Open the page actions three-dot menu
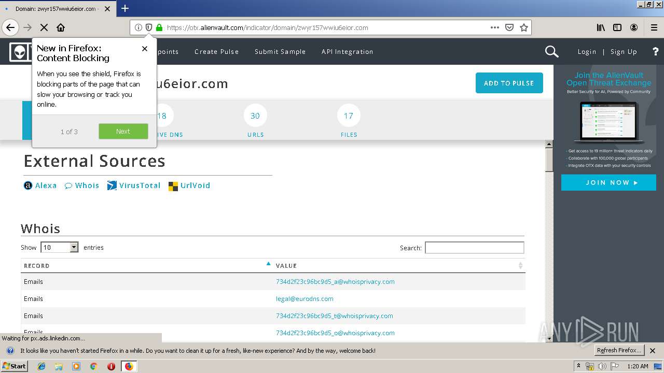This screenshot has height=373, width=664. (x=495, y=27)
